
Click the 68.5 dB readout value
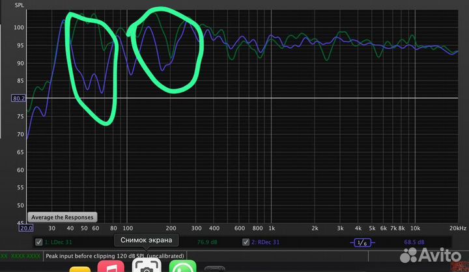414,243
